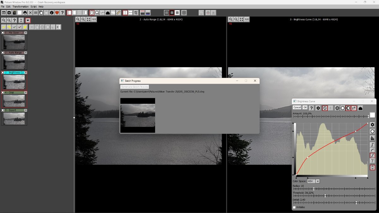Viewport: 379px width, 213px height.
Task: Click the 1:1 zoom button in Auto Range view
Action: coord(94,20)
